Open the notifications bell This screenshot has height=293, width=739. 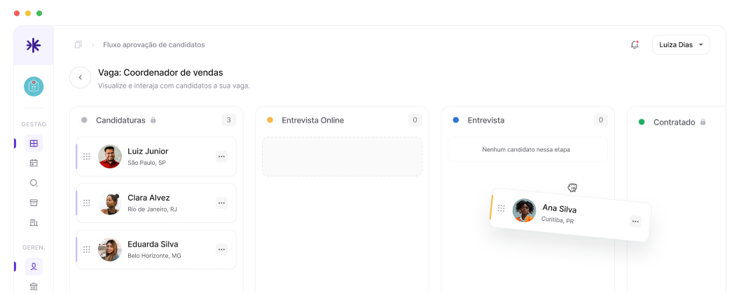tap(635, 45)
